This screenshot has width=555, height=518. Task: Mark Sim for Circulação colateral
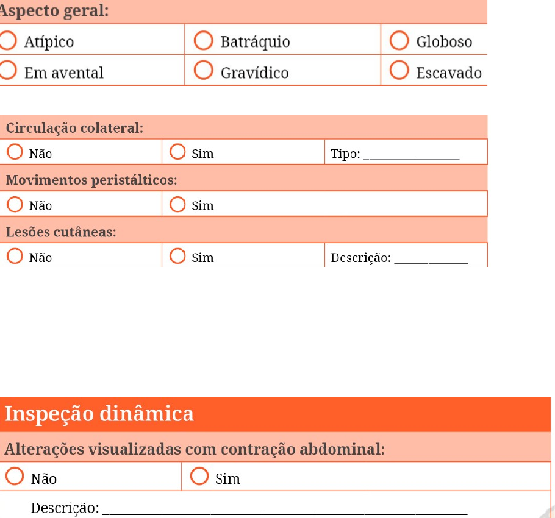point(177,152)
